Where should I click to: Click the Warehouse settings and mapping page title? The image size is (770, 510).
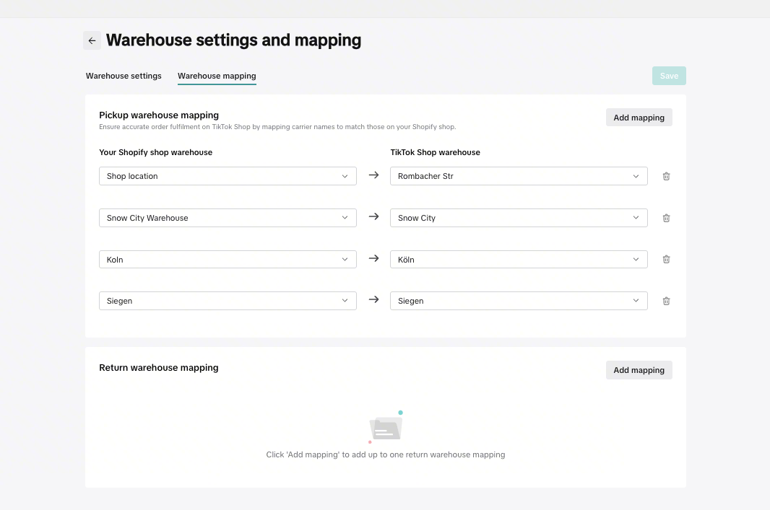pyautogui.click(x=234, y=40)
